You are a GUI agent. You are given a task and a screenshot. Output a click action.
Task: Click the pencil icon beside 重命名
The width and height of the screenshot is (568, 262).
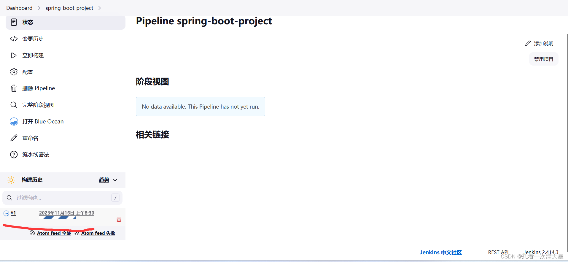[14, 138]
